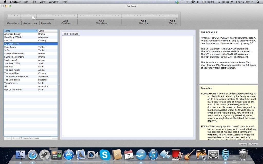
Task: Open Launchpad rocket icon in dock
Action: [44, 155]
